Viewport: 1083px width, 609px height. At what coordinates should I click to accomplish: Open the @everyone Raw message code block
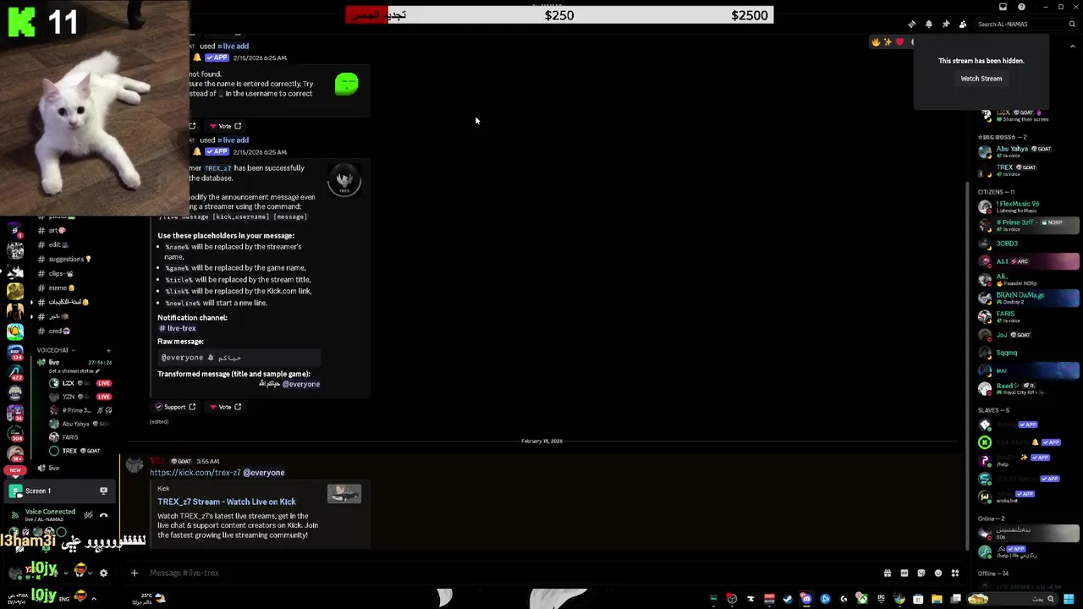(x=239, y=358)
